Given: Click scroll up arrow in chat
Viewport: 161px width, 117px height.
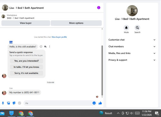Looking at the screenshot, I should point(102,29).
